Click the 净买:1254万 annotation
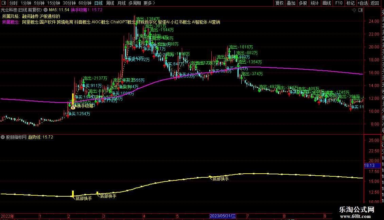The height and width of the screenshot is (220, 384). click(79, 114)
